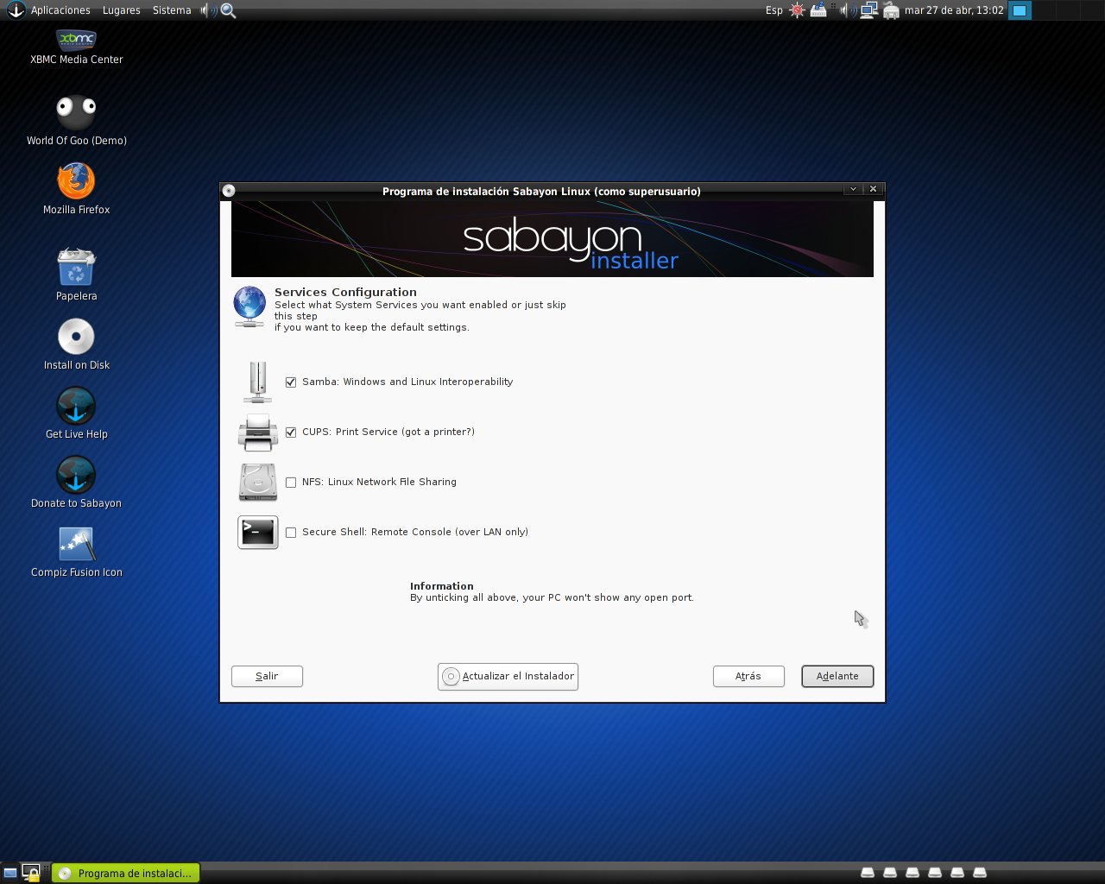Image resolution: width=1105 pixels, height=884 pixels.
Task: Click the Esp keyboard layout indicator
Action: tap(773, 10)
